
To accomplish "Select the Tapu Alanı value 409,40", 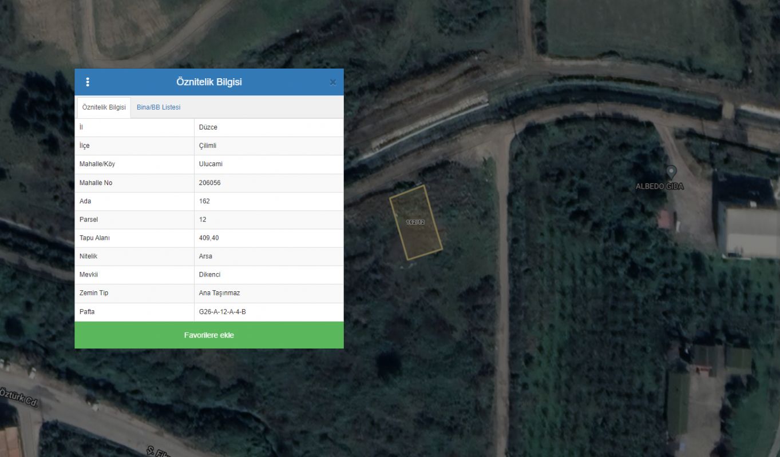I will pos(209,238).
